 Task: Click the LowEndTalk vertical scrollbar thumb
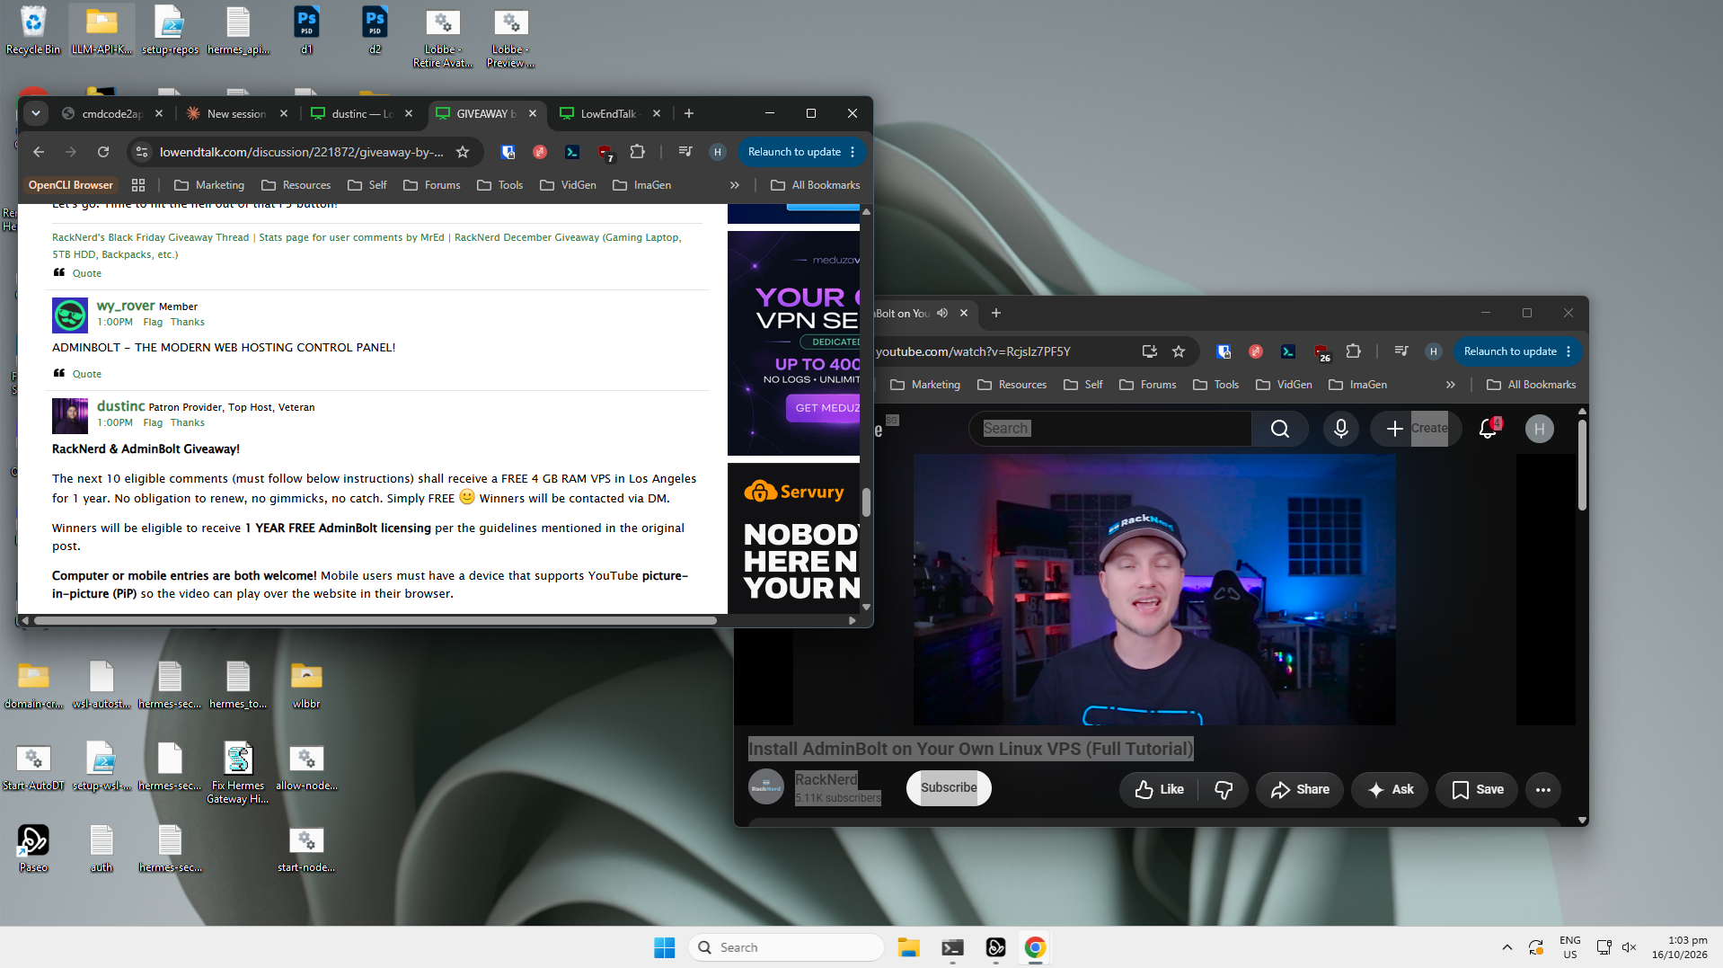(x=866, y=502)
